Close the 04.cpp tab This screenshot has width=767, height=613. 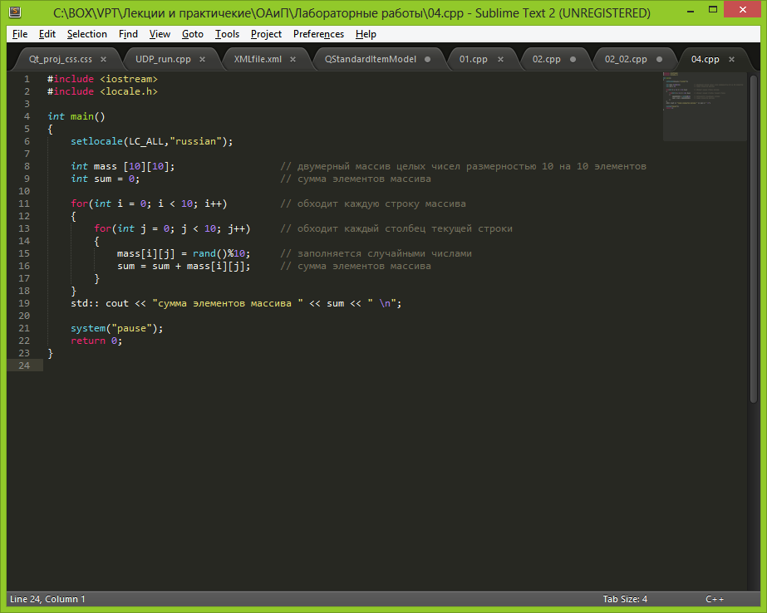(732, 59)
